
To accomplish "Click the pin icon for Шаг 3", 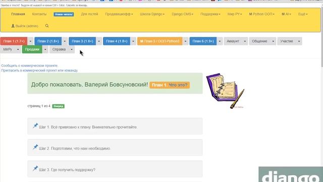I will point(35,168).
